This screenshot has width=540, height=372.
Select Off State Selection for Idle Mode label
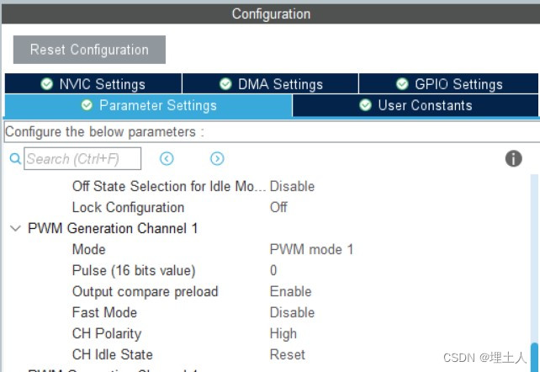click(169, 186)
